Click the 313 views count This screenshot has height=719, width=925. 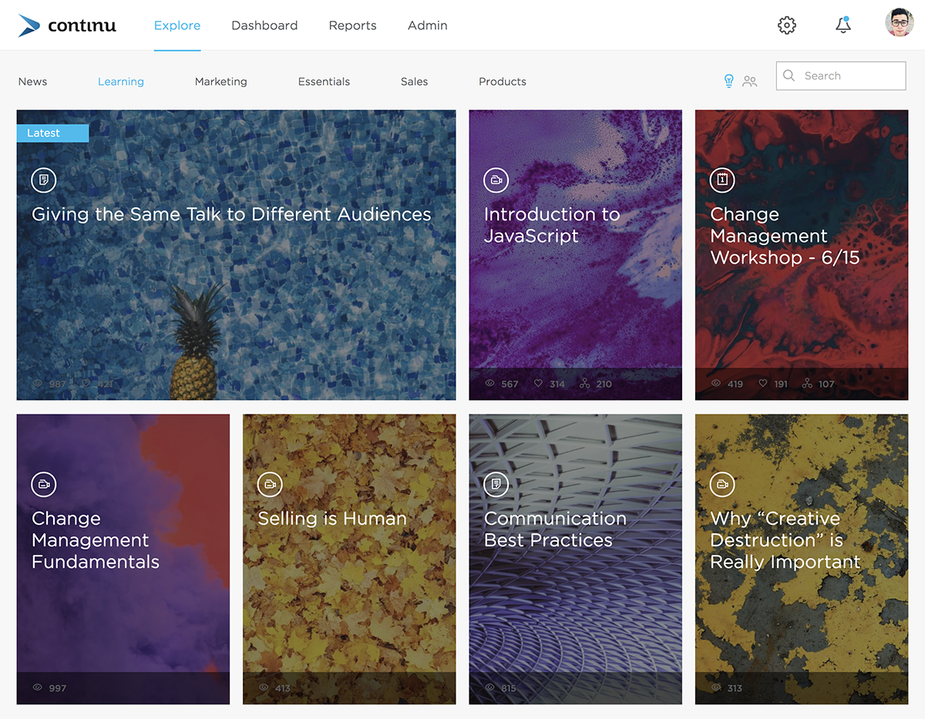[x=735, y=688]
